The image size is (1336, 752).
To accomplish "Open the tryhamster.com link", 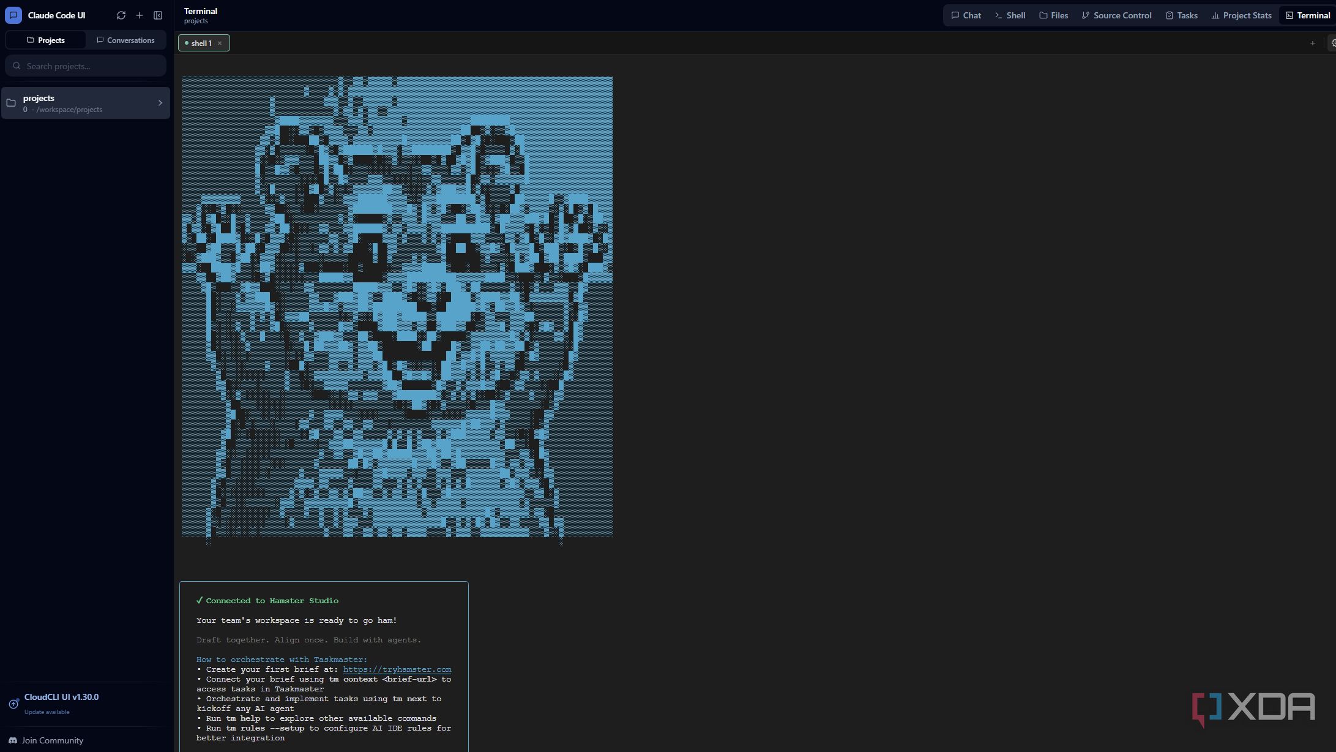I will (397, 669).
